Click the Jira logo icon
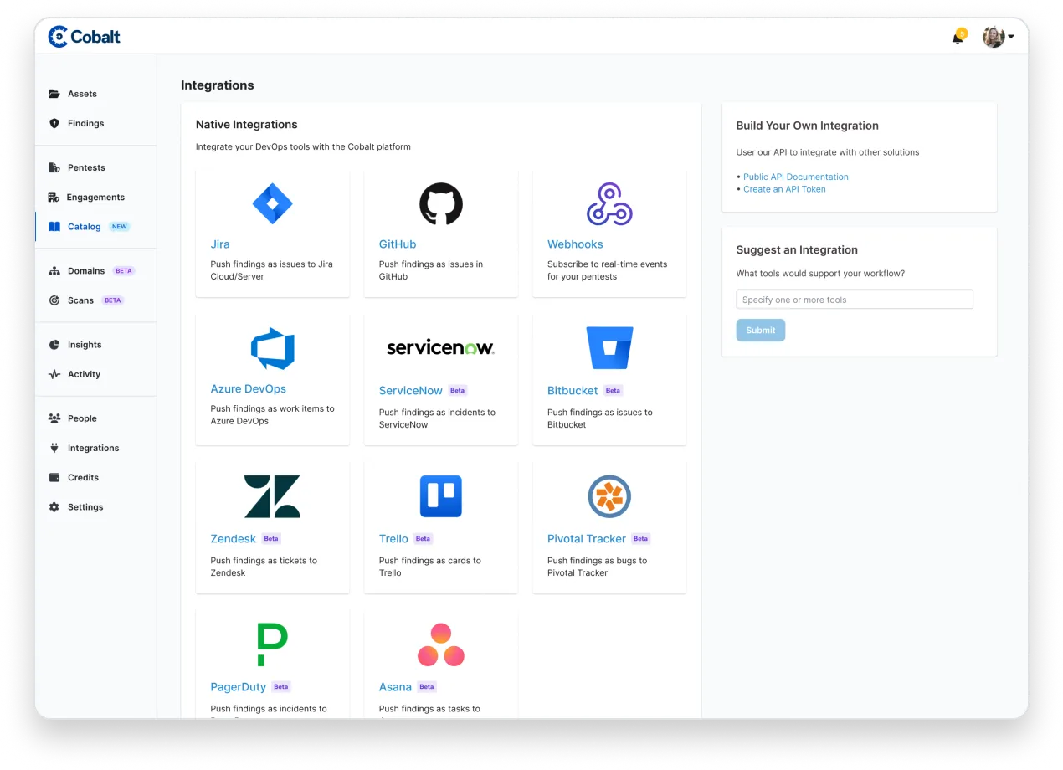 click(x=272, y=203)
